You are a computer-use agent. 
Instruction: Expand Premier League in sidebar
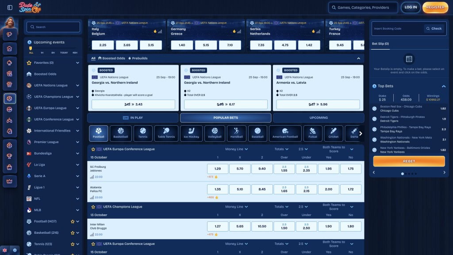pos(77,142)
